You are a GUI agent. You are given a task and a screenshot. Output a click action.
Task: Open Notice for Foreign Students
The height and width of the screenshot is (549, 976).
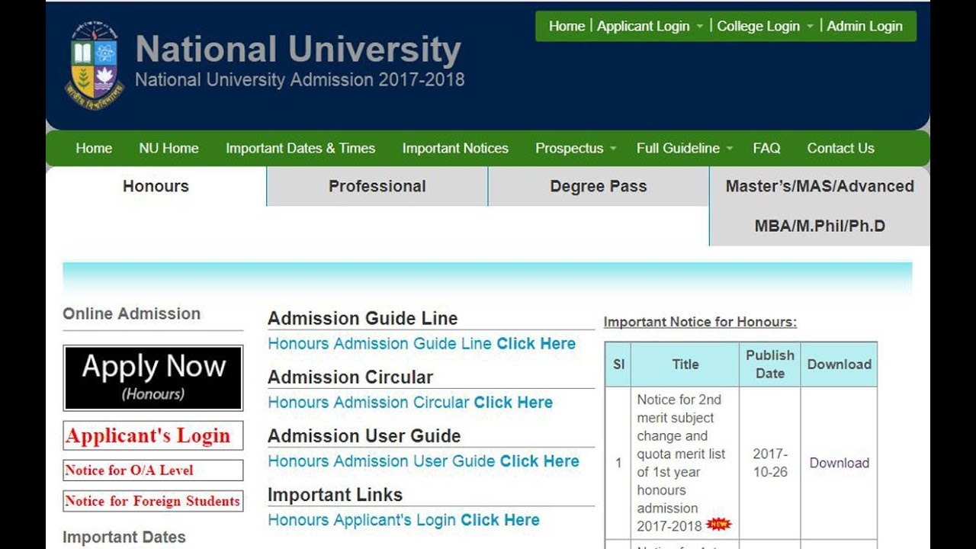tap(153, 501)
